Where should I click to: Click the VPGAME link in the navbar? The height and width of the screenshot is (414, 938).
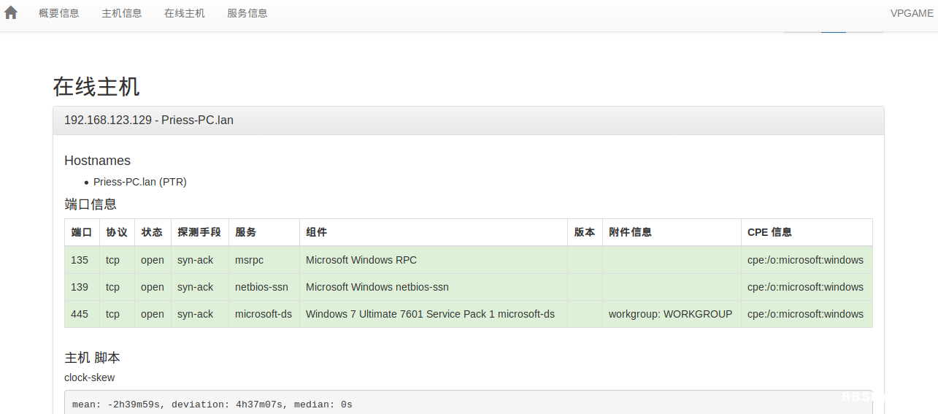point(912,13)
